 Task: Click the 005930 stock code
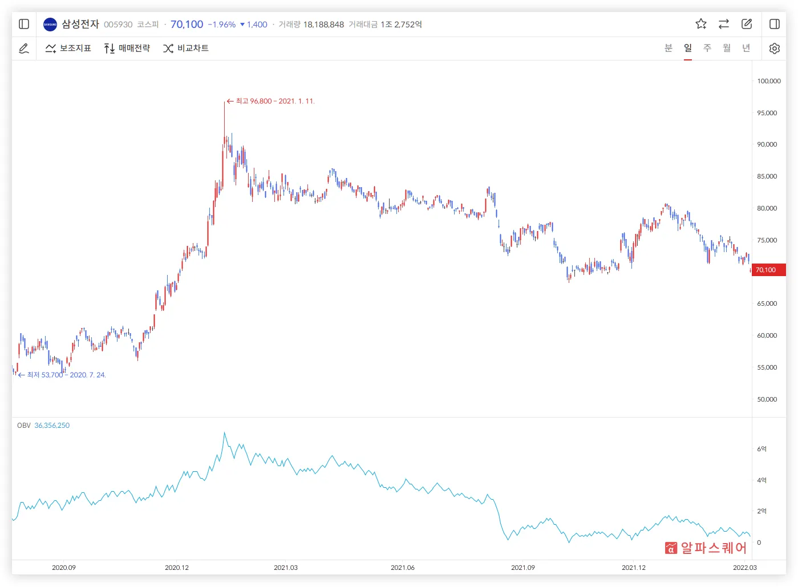click(x=118, y=25)
